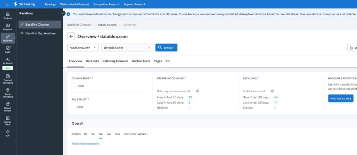Switch to the Referring Domains tab
This screenshot has height=155, width=357.
115,61
